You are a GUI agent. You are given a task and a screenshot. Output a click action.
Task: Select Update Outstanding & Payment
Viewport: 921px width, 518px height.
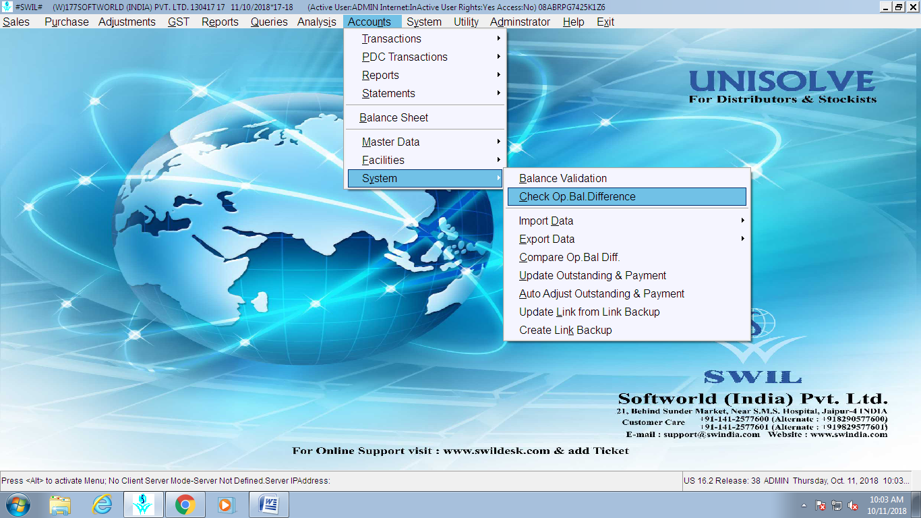coord(627,275)
